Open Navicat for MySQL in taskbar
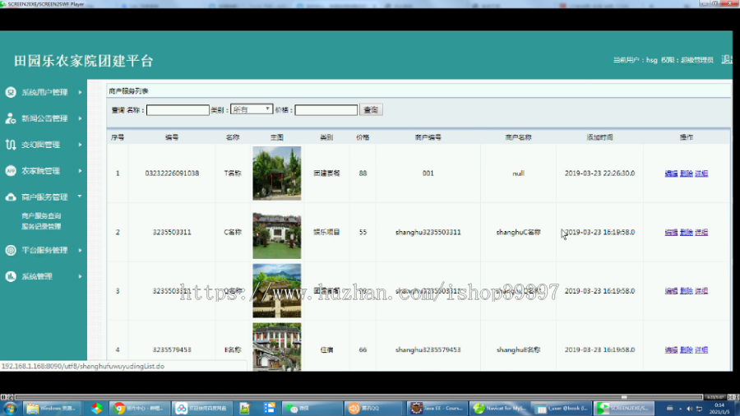Viewport: 740px width, 416px height. coord(499,408)
